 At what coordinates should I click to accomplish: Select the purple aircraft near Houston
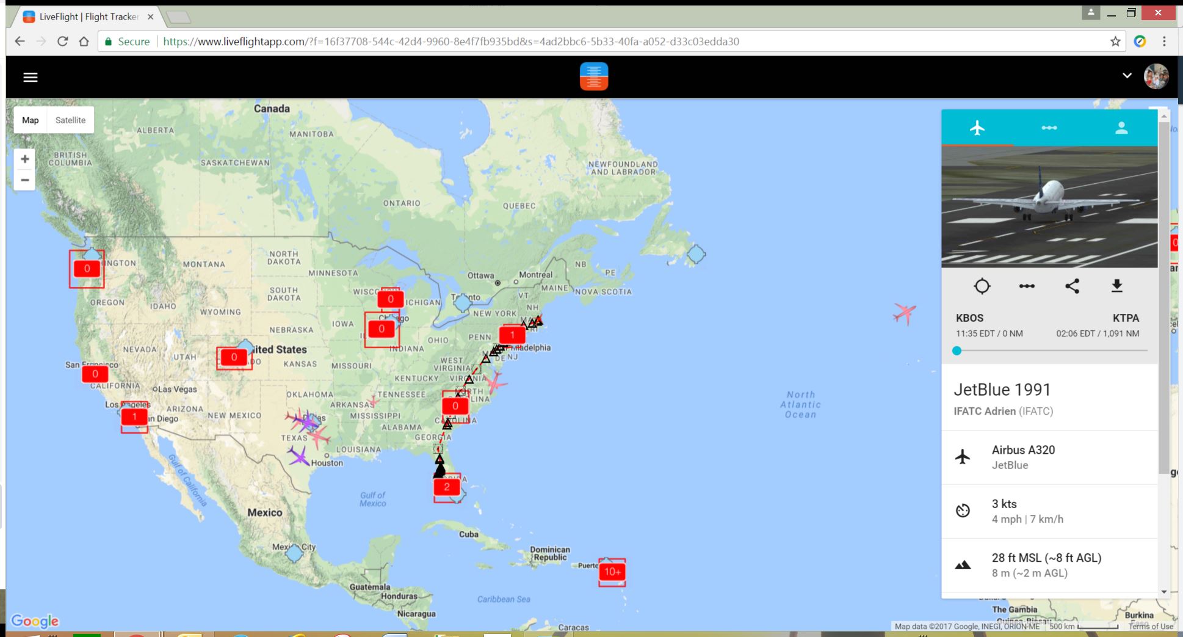tap(298, 456)
